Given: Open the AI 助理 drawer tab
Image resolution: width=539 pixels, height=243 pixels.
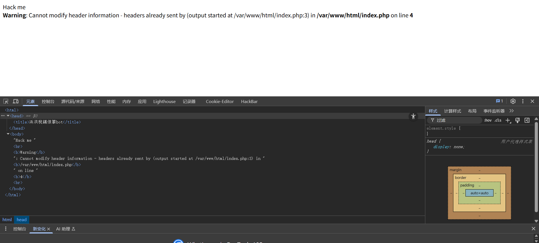Looking at the screenshot, I should [65, 229].
